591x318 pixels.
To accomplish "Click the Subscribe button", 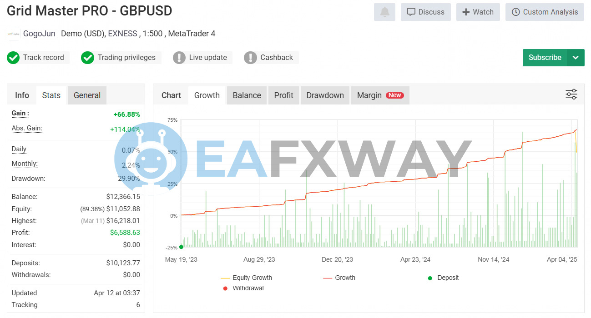I will coord(545,58).
